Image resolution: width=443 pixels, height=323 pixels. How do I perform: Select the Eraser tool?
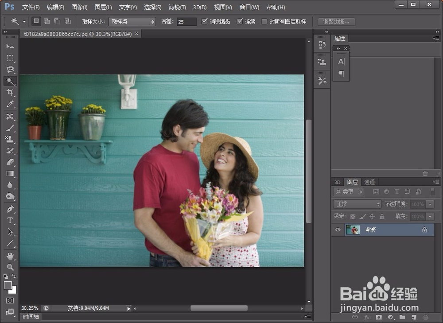(10, 162)
